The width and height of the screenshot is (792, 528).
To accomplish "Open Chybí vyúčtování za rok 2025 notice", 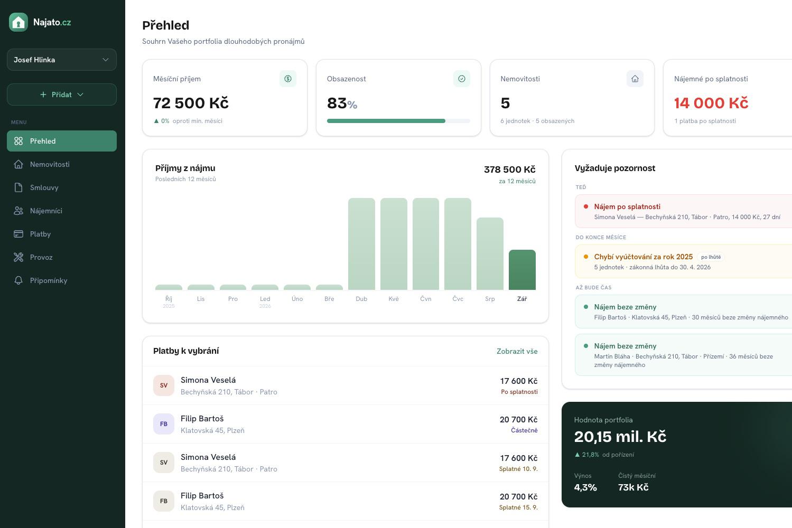I will coord(683,261).
